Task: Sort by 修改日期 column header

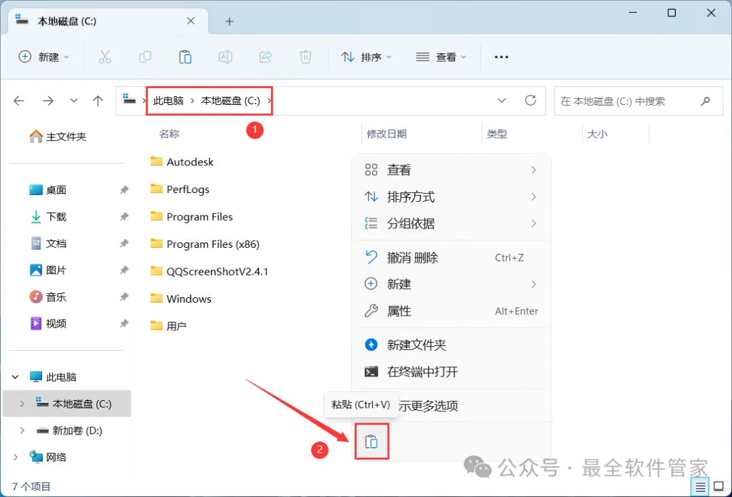Action: 386,134
